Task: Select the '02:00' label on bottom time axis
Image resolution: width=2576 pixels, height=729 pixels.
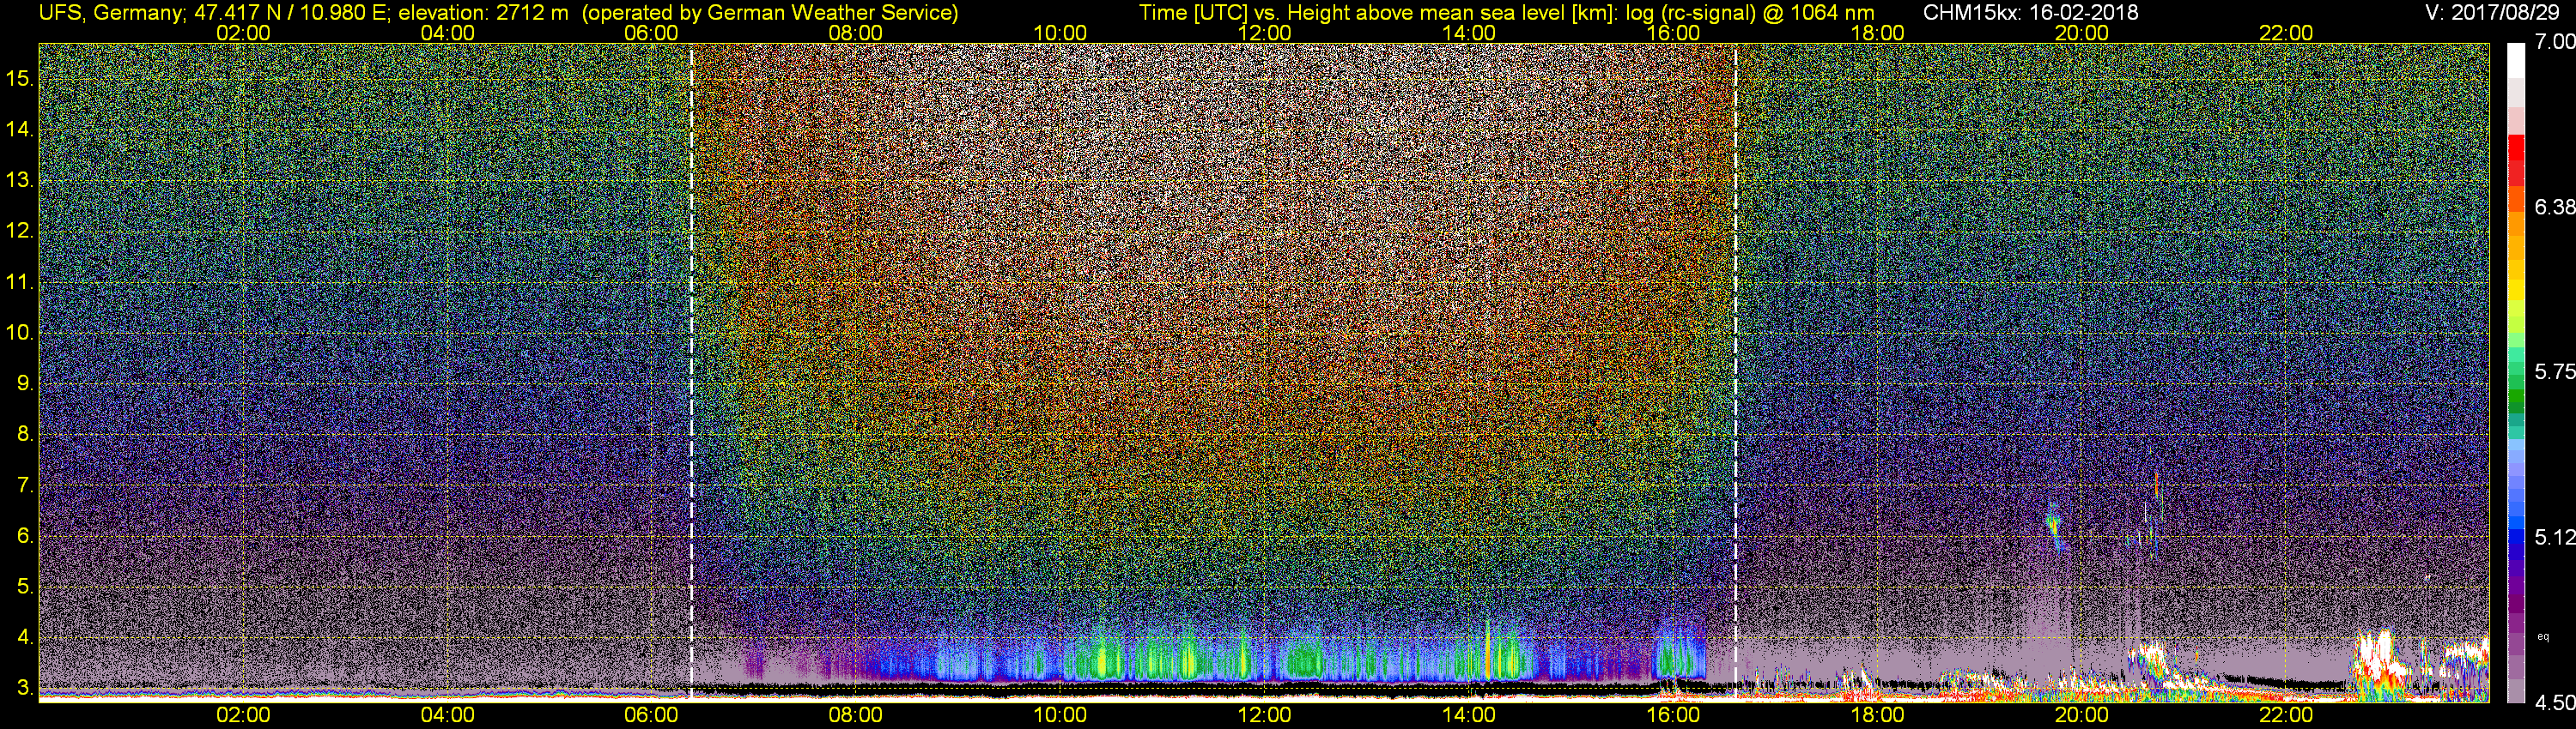Action: (x=243, y=715)
